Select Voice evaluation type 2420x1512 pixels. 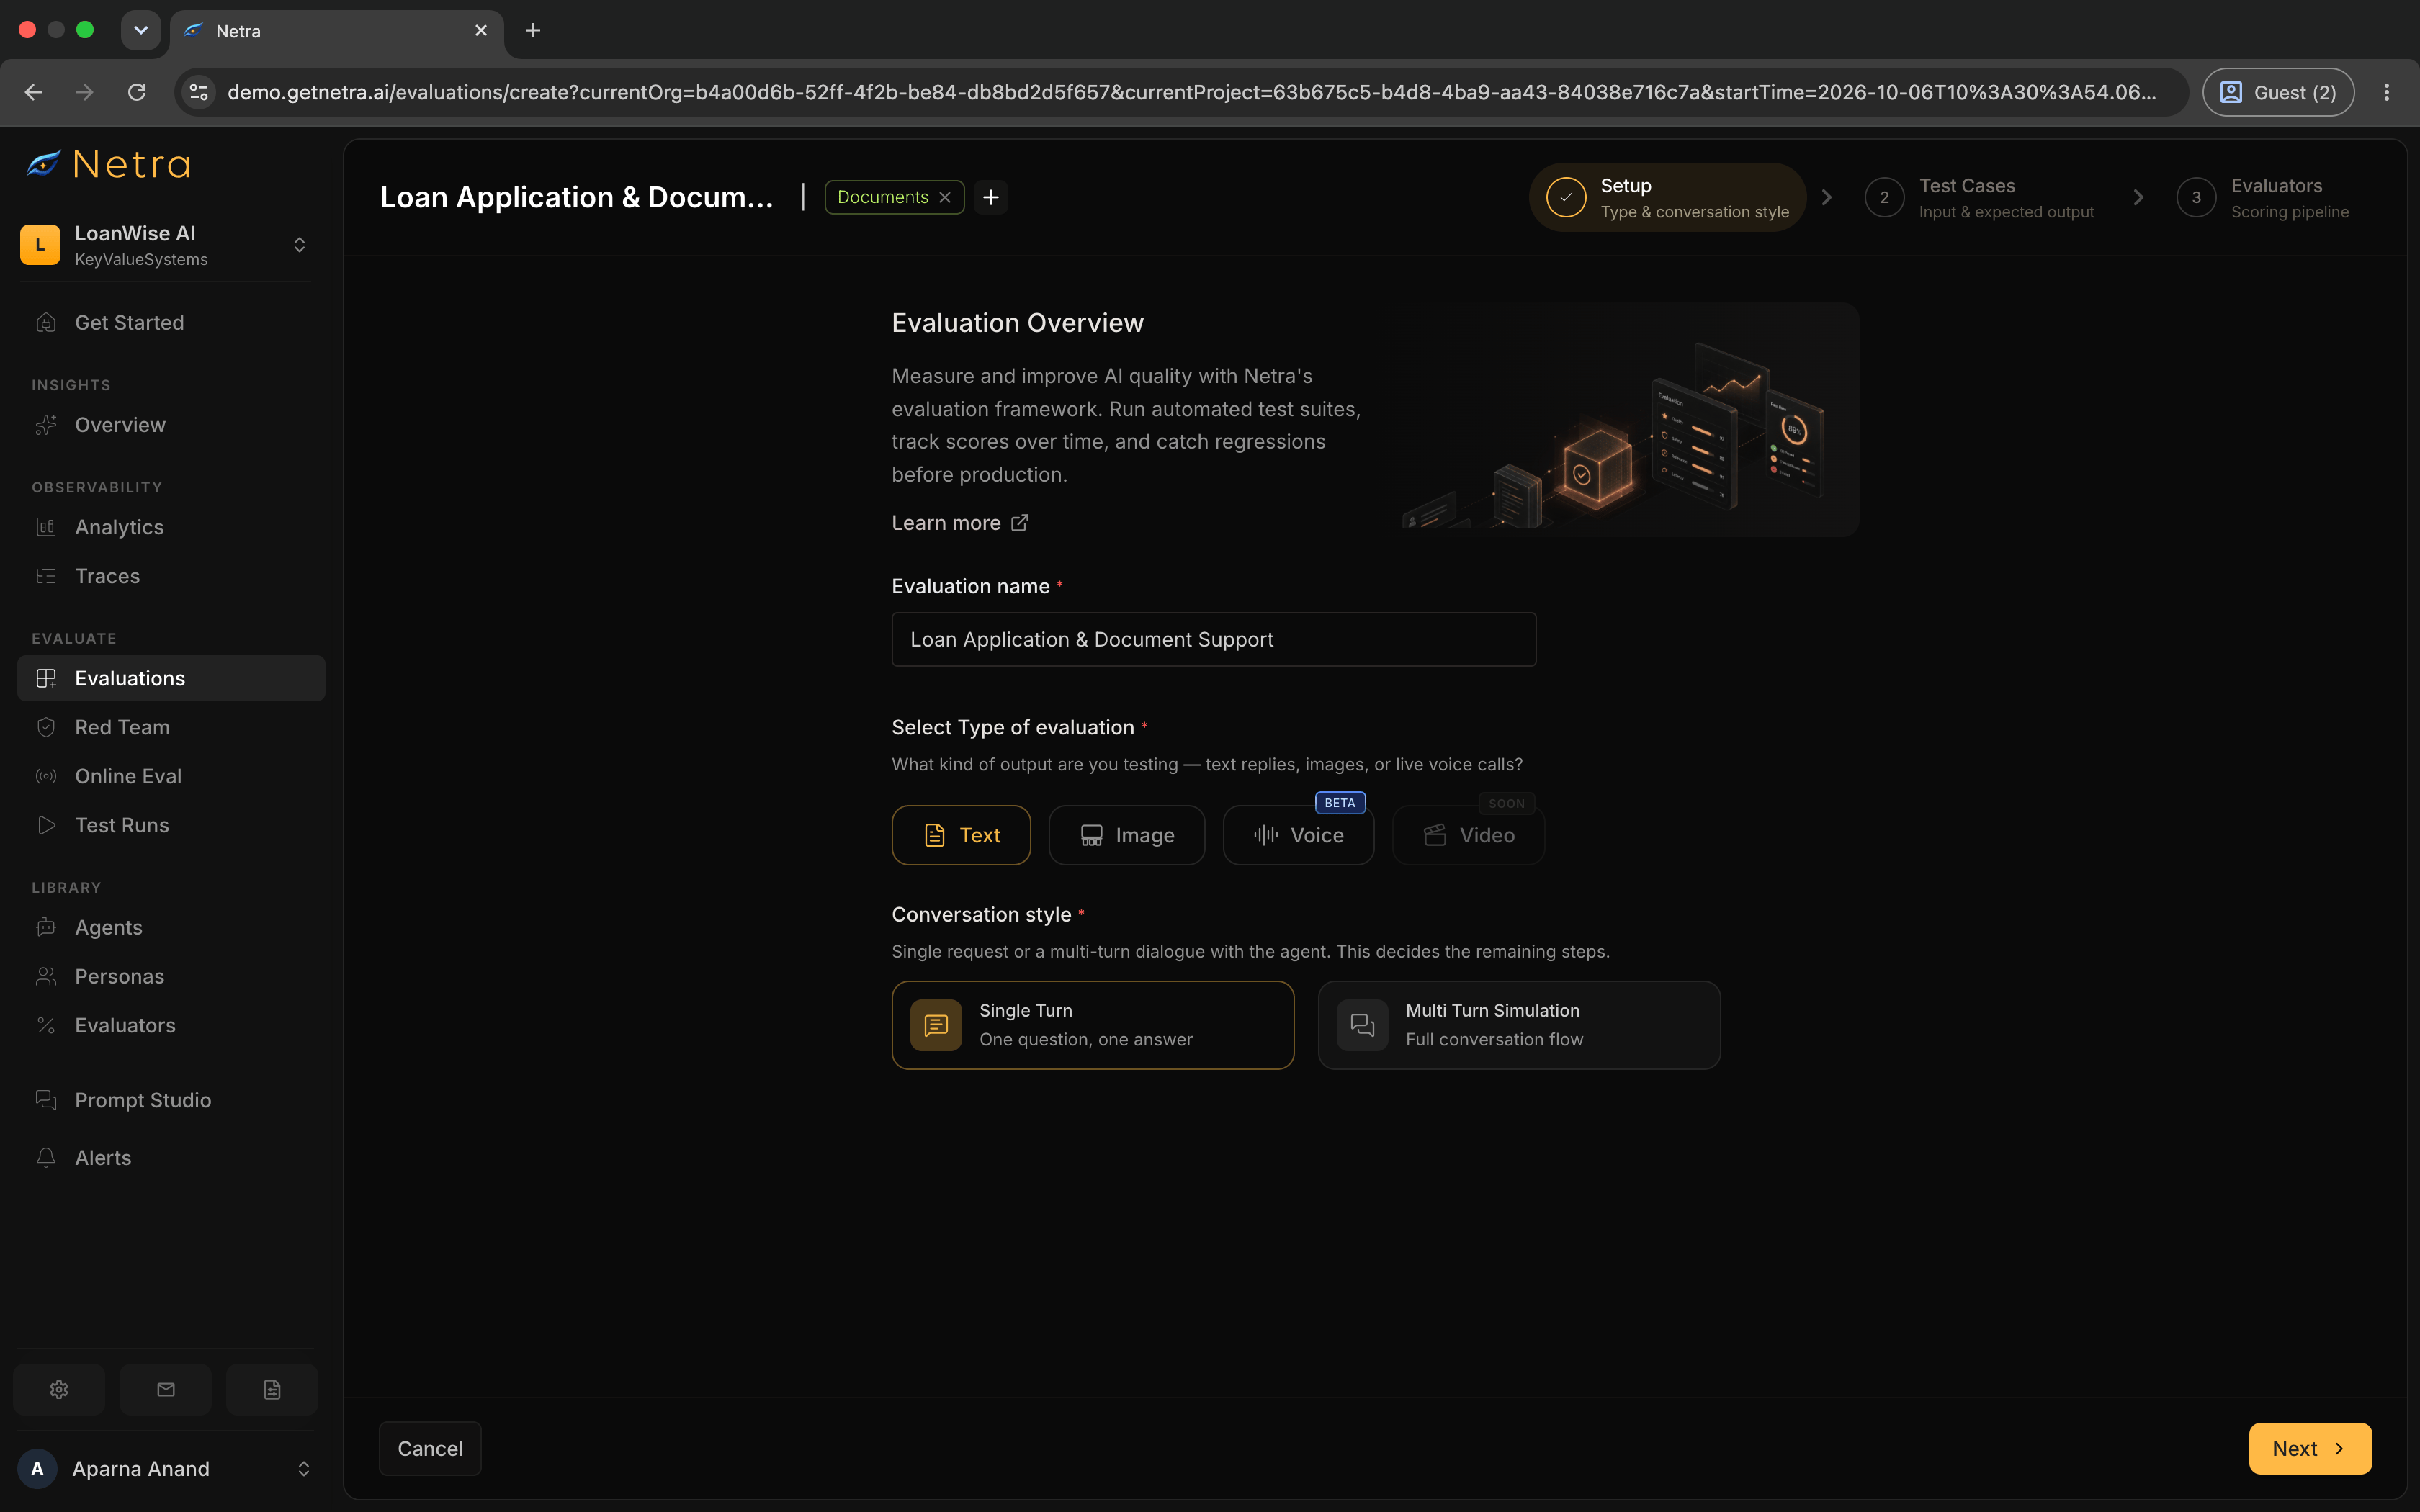click(1299, 835)
